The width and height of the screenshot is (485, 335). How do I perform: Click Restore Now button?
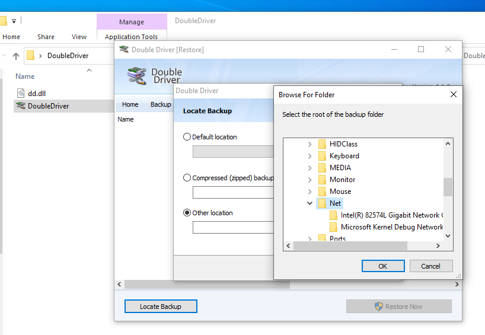[398, 306]
